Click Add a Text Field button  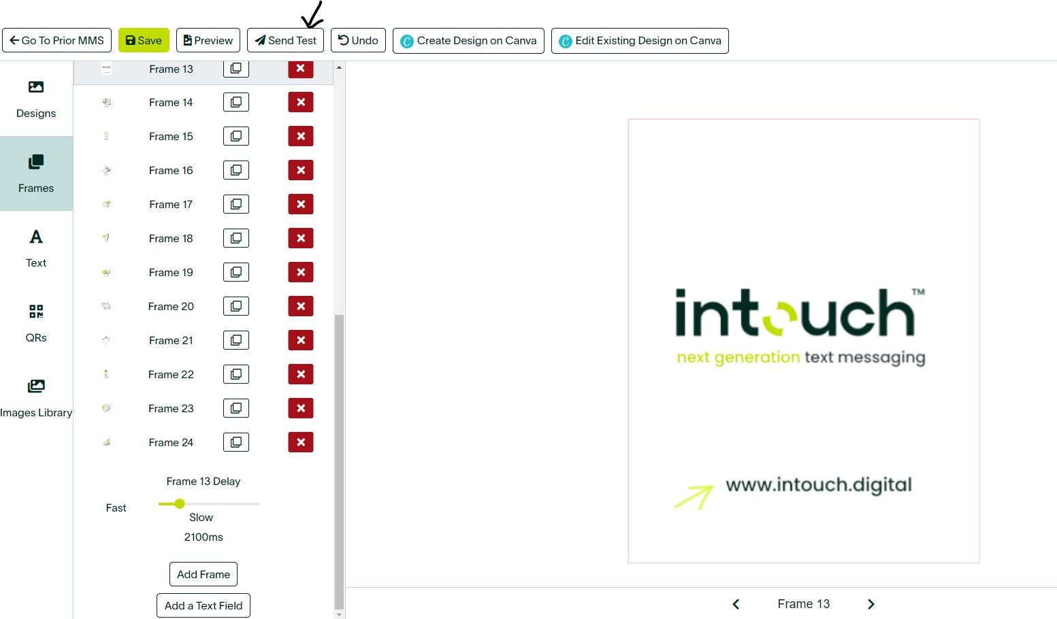[204, 605]
